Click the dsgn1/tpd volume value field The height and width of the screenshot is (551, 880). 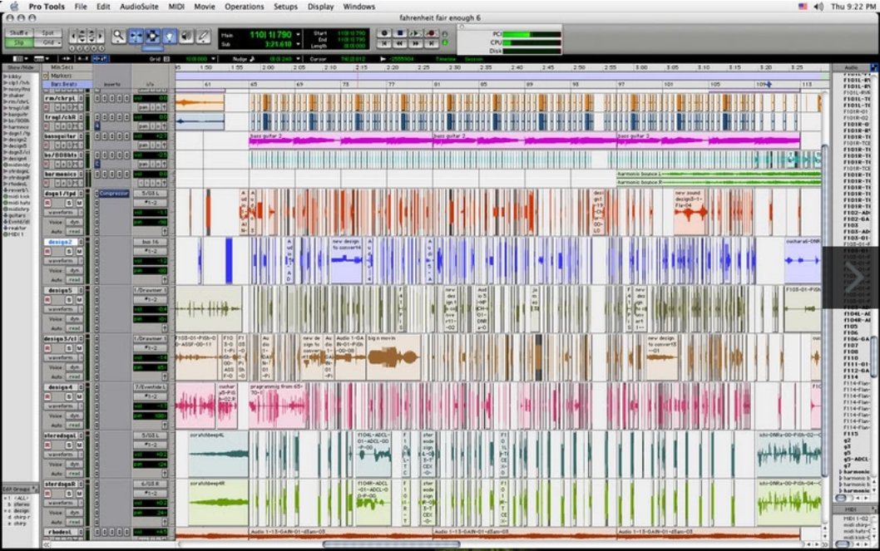pyautogui.click(x=151, y=213)
